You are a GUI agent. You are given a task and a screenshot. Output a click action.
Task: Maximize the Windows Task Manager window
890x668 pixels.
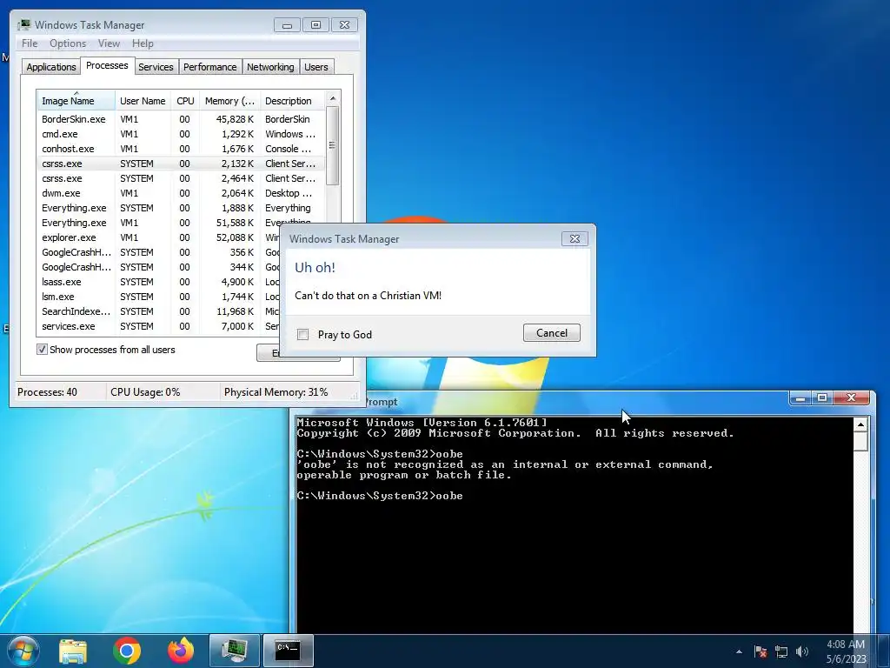316,25
